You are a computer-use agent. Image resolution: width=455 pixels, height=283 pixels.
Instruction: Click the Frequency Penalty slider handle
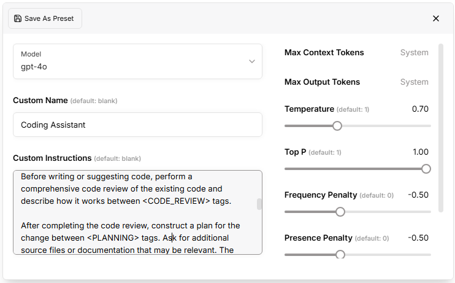(x=340, y=212)
